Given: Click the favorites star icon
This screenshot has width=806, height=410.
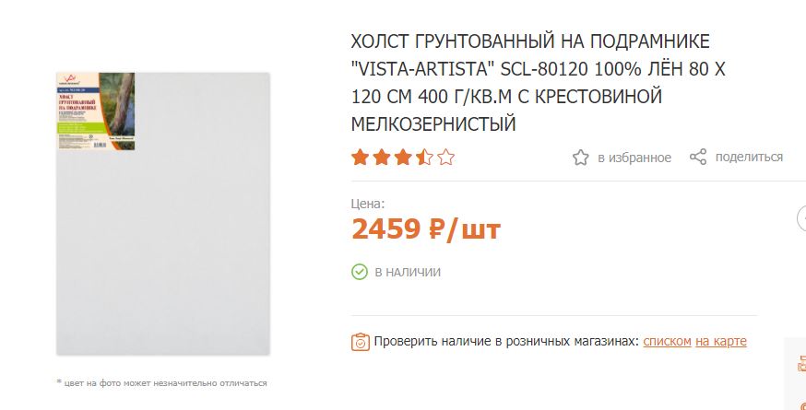Looking at the screenshot, I should click(580, 158).
